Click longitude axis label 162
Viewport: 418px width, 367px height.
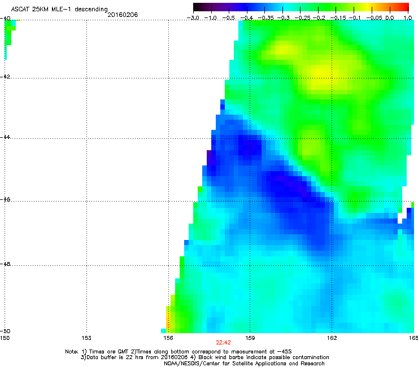[332, 338]
